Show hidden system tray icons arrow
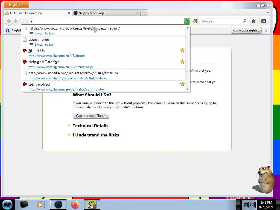Screen dimensions: 280x210 [239, 205]
